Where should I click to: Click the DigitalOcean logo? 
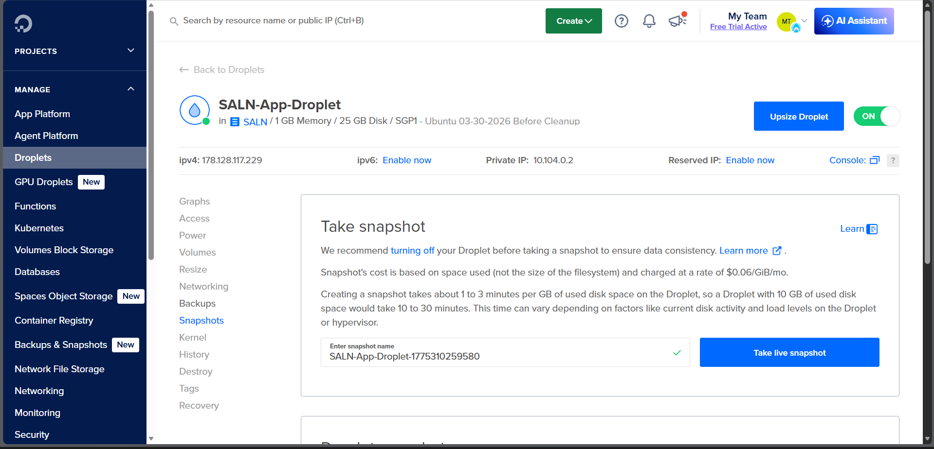tap(22, 23)
